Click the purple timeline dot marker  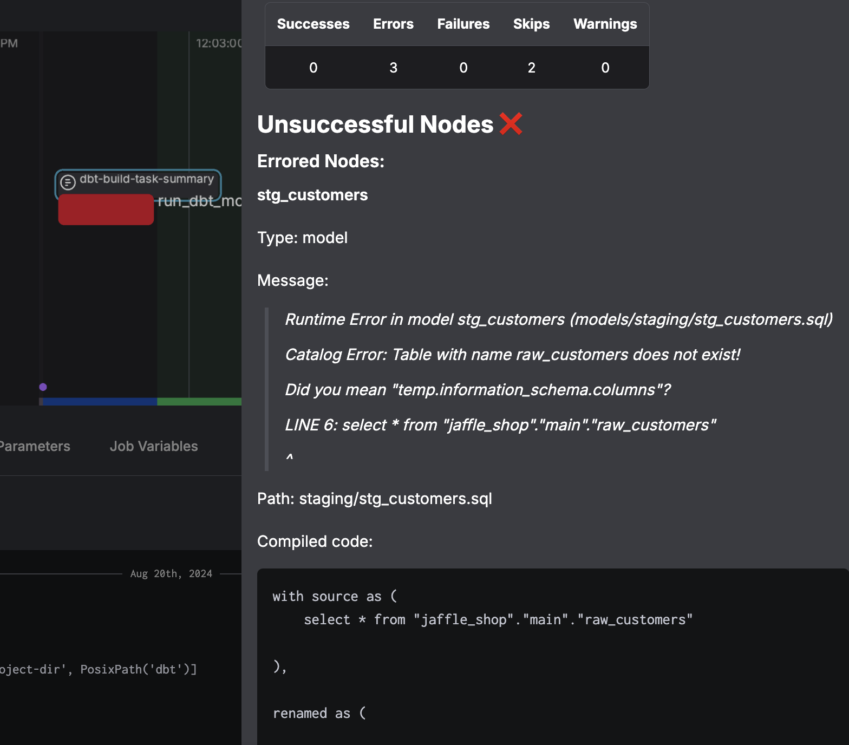point(43,387)
